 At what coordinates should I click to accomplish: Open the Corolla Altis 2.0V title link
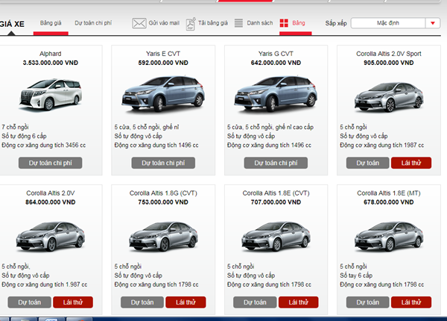pyautogui.click(x=50, y=193)
